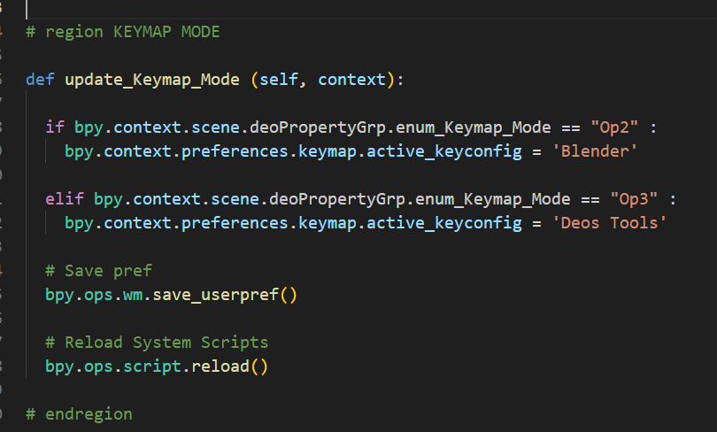The image size is (717, 432).
Task: Click the string 'Deos Tools'
Action: [x=609, y=223]
